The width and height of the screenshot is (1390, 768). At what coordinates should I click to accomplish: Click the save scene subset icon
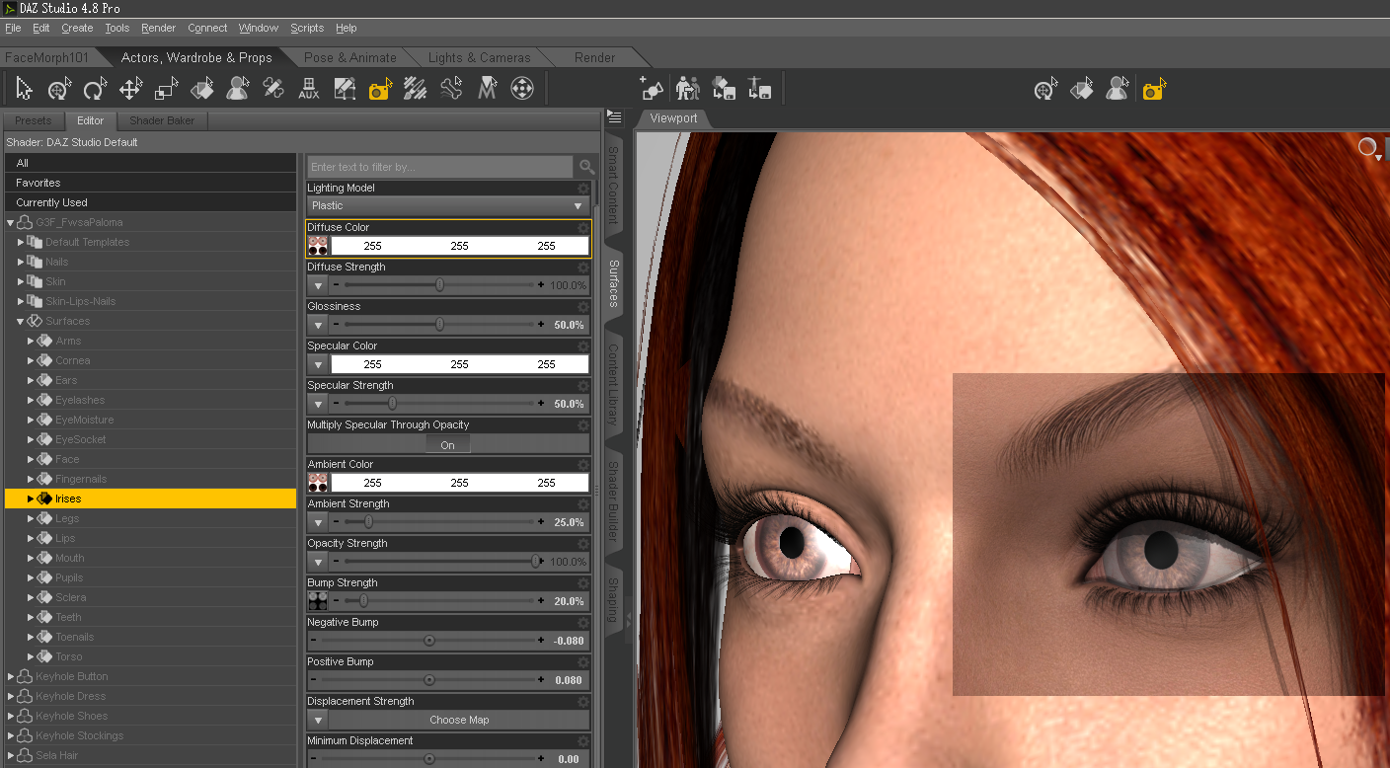click(724, 89)
